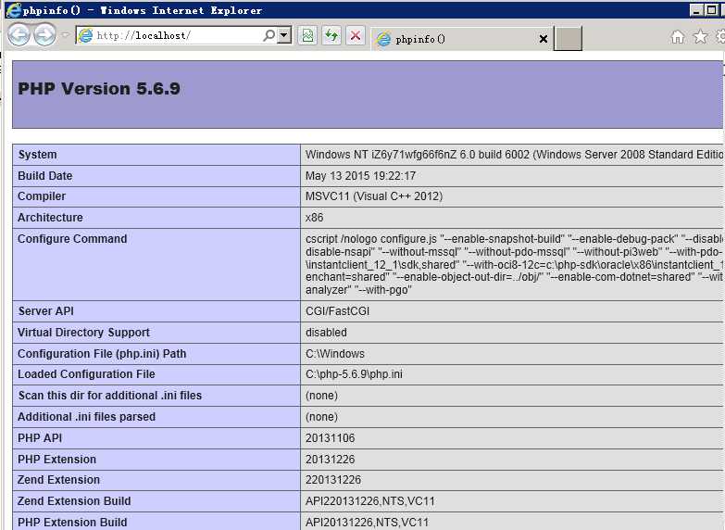Click the System row label

[x=37, y=155]
